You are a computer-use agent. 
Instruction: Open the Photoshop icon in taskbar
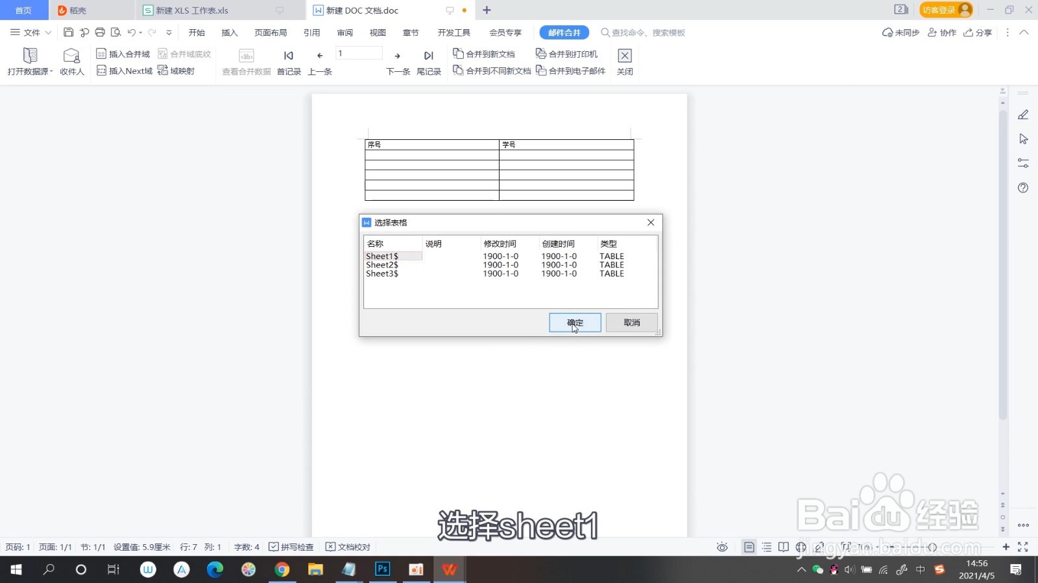[383, 569]
